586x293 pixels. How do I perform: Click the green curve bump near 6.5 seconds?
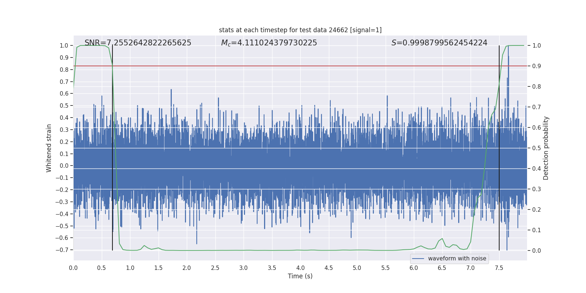click(x=442, y=239)
